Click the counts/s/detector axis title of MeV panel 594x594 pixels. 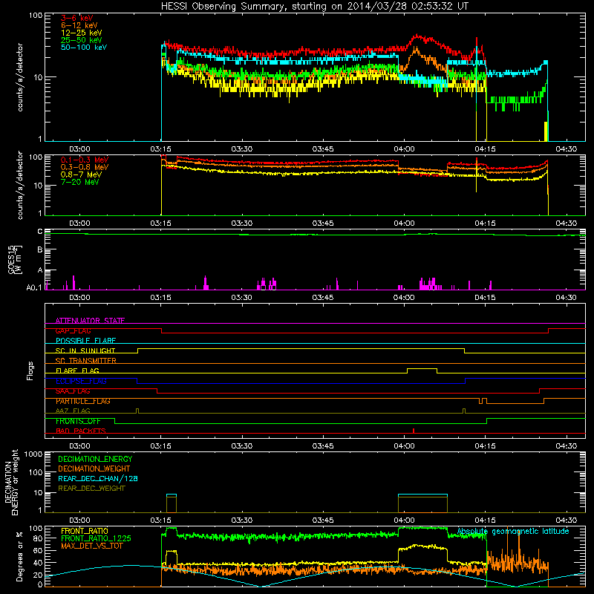pyautogui.click(x=20, y=185)
